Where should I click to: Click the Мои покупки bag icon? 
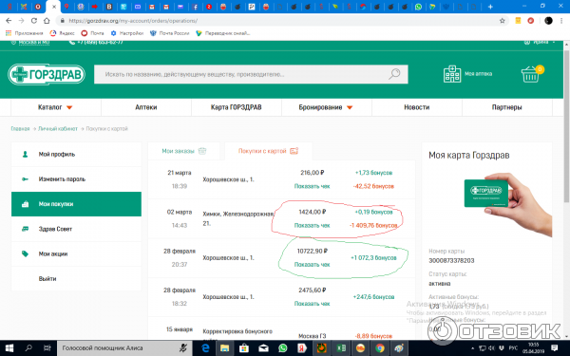coord(25,204)
